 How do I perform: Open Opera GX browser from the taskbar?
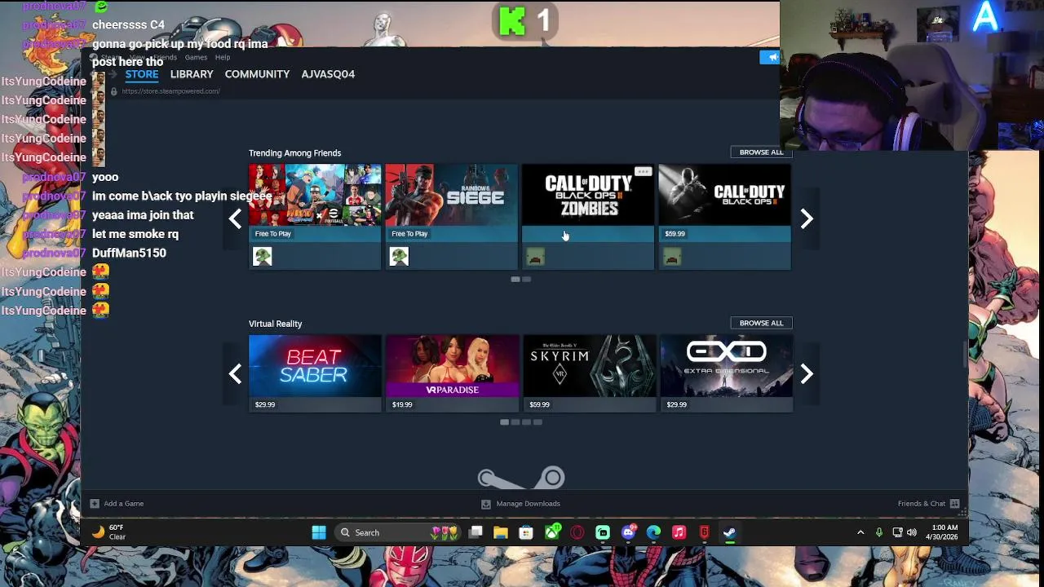point(577,532)
